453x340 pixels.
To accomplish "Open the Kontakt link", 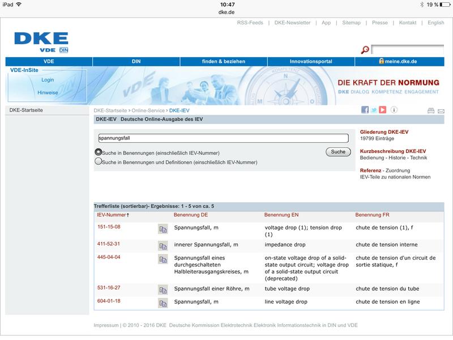I will pyautogui.click(x=408, y=23).
